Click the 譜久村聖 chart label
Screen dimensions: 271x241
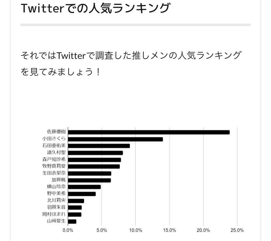56,152
